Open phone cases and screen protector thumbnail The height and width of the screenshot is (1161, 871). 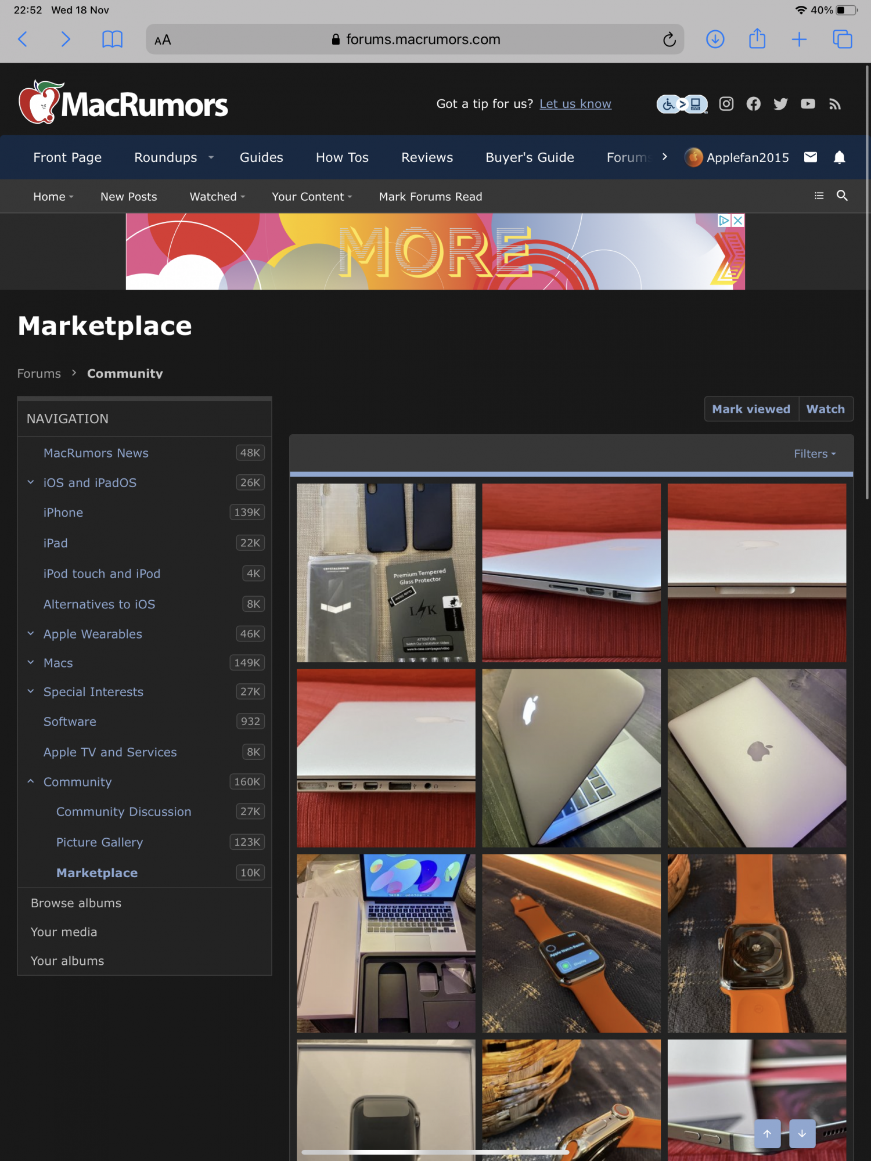(x=386, y=573)
